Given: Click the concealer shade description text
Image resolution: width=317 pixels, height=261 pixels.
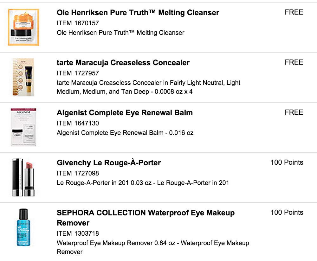Looking at the screenshot, I should [x=149, y=87].
